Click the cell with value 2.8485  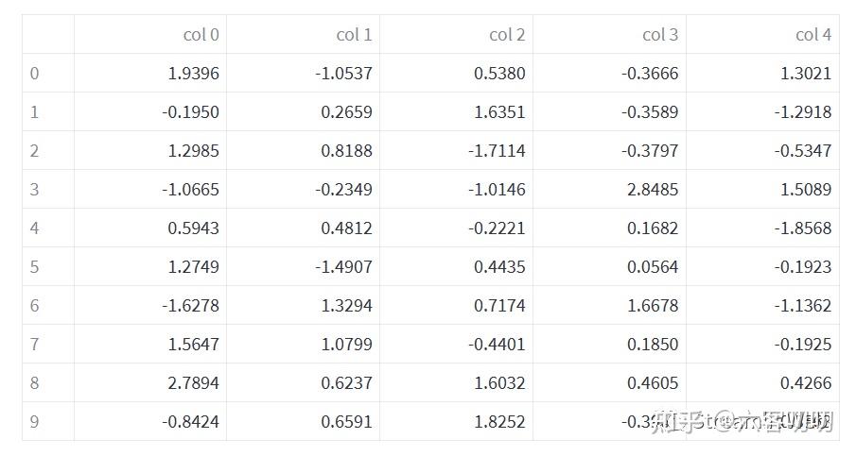tap(653, 190)
